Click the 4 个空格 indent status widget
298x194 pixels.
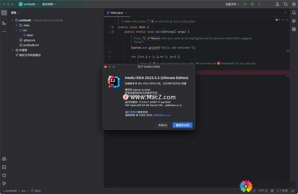(x=282, y=191)
